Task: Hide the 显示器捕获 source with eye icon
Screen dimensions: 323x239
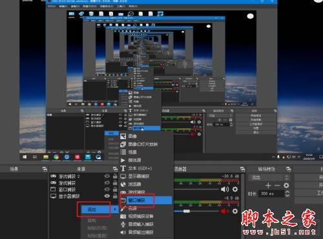Action: click(107, 196)
